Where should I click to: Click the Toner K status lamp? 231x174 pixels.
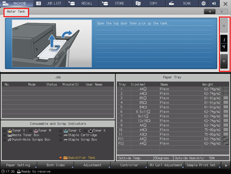click(x=85, y=130)
